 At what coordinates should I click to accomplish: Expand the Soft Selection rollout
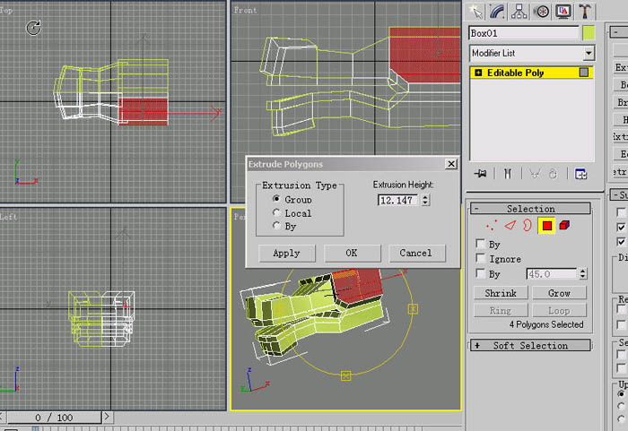[530, 345]
